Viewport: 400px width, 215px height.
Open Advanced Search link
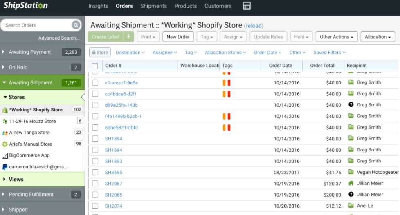[x=59, y=38]
